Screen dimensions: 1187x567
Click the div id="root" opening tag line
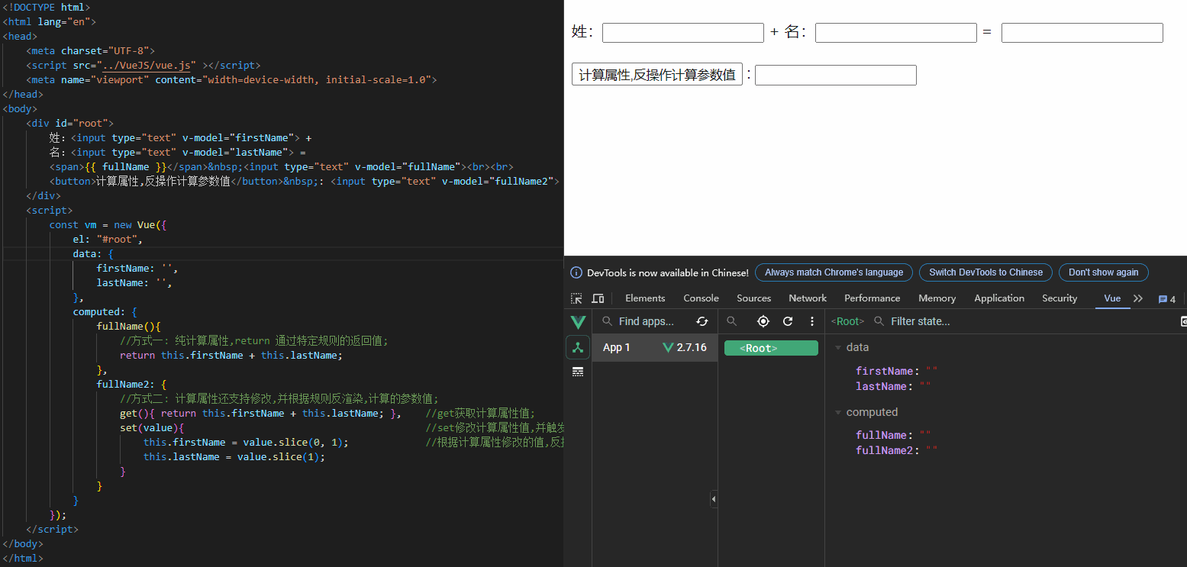70,123
